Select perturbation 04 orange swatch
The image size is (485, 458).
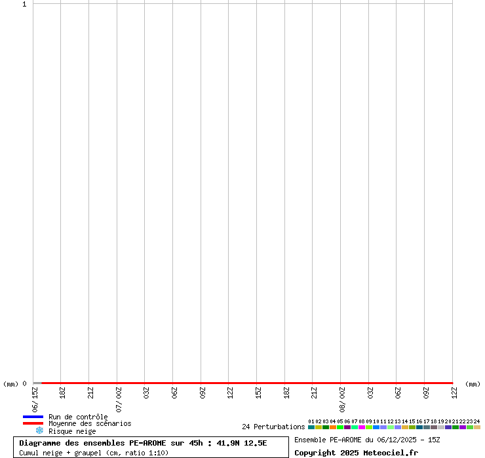pyautogui.click(x=333, y=427)
